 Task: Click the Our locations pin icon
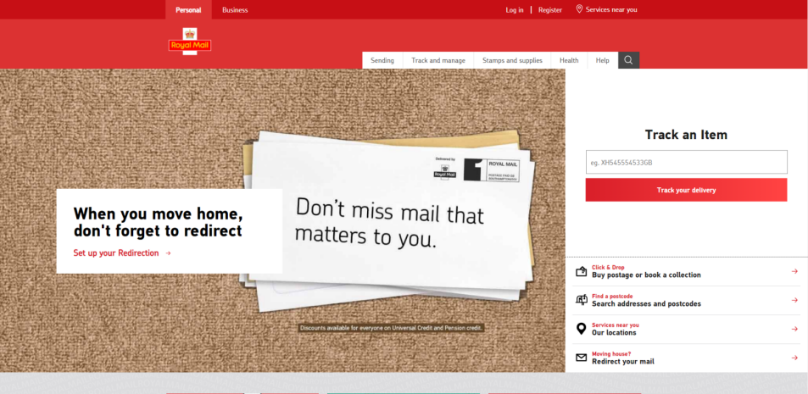[x=581, y=329]
